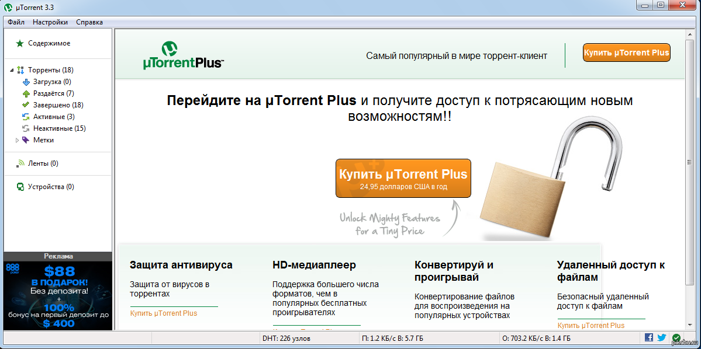Click the scrollbar down arrow
This screenshot has height=349, width=701.
pyautogui.click(x=690, y=326)
